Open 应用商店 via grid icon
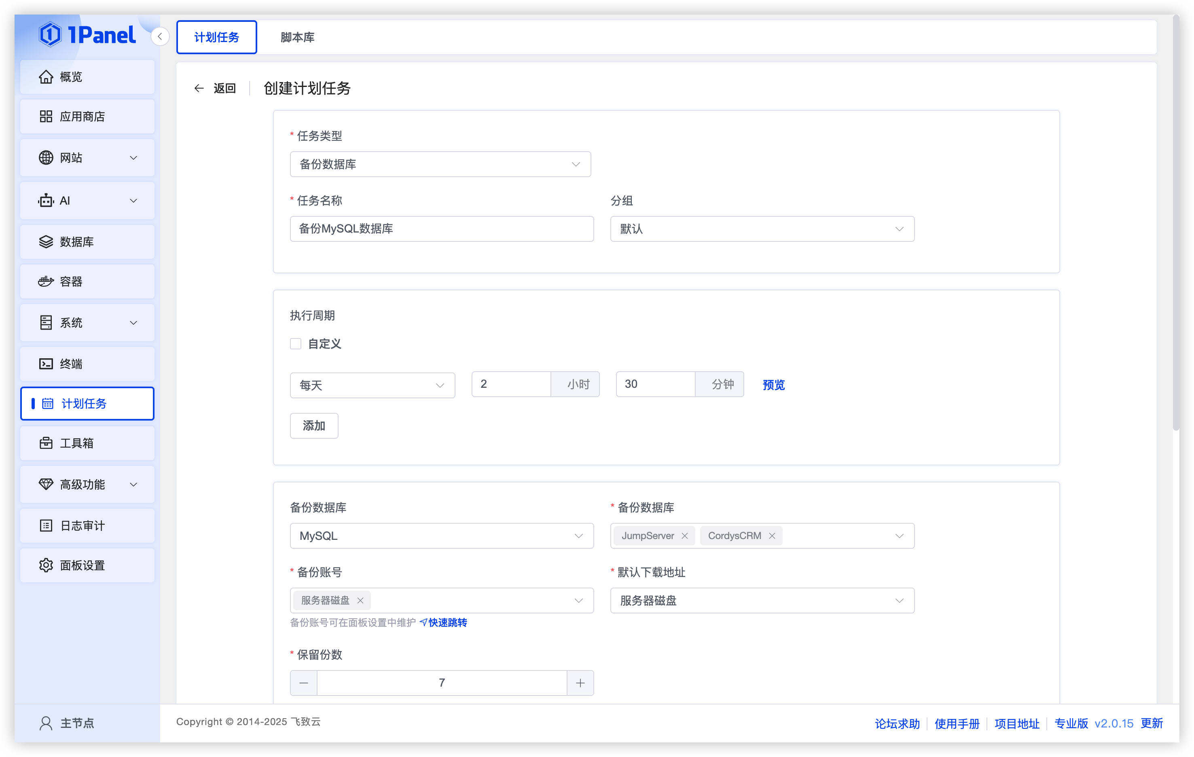The height and width of the screenshot is (757, 1194). (46, 116)
